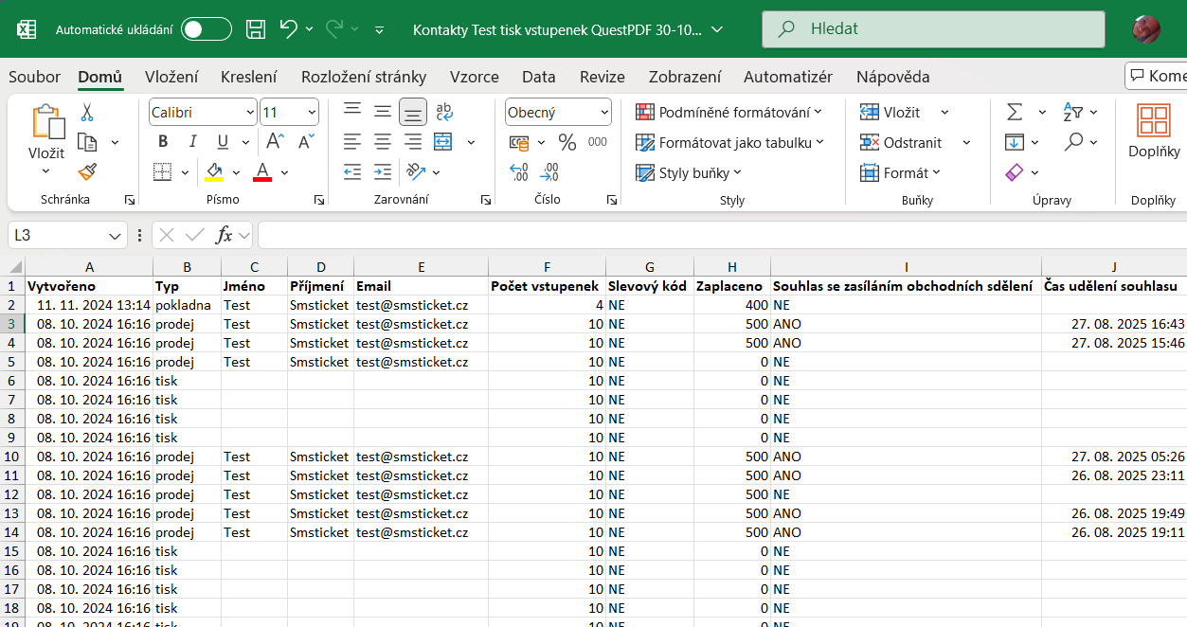1187x627 pixels.
Task: Select the Format painter brush icon
Action: 85,171
